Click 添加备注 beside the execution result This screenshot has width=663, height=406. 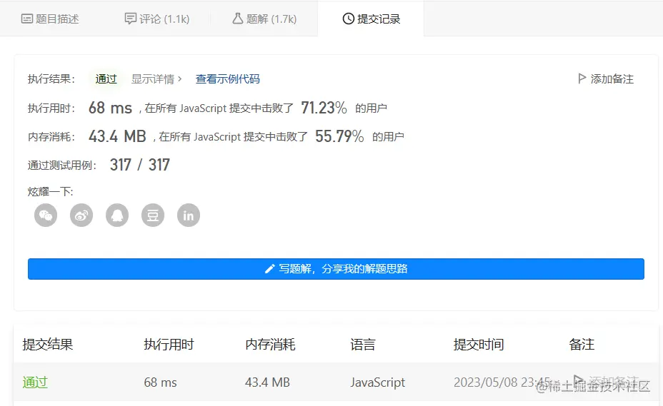point(606,79)
